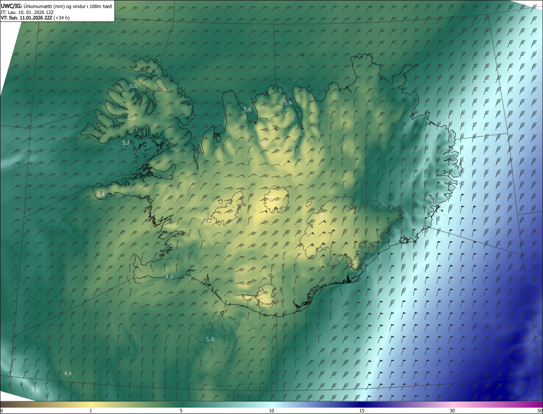This screenshot has width=543, height=414.
Task: Click the colorbar tick label "1"
Action: tap(91, 411)
